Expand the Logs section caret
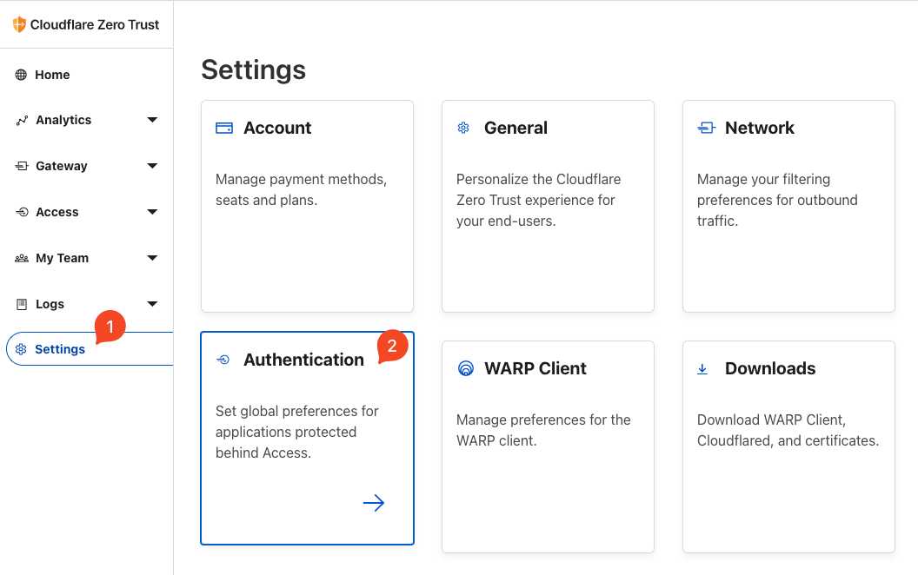 [152, 304]
